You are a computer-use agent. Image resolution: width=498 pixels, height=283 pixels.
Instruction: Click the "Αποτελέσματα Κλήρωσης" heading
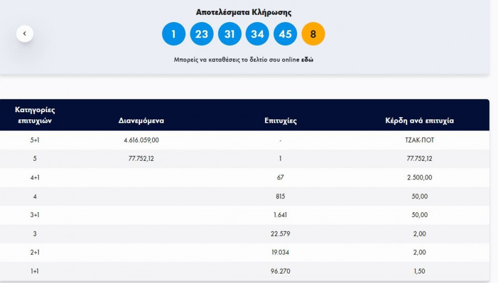coord(243,12)
